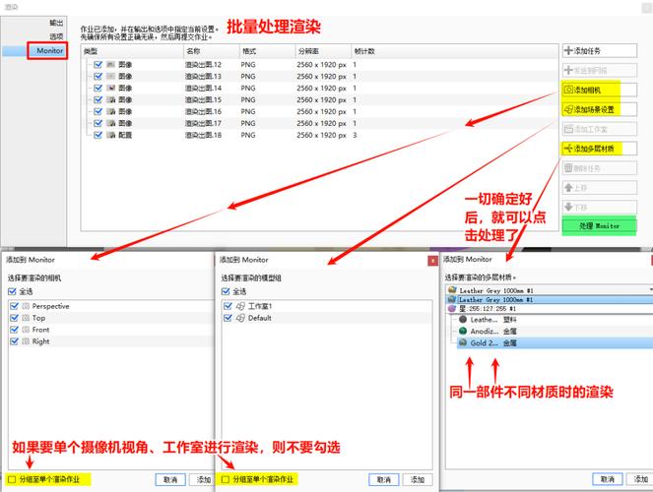Switch to the Monitor tab
The height and width of the screenshot is (492, 653).
(x=49, y=50)
